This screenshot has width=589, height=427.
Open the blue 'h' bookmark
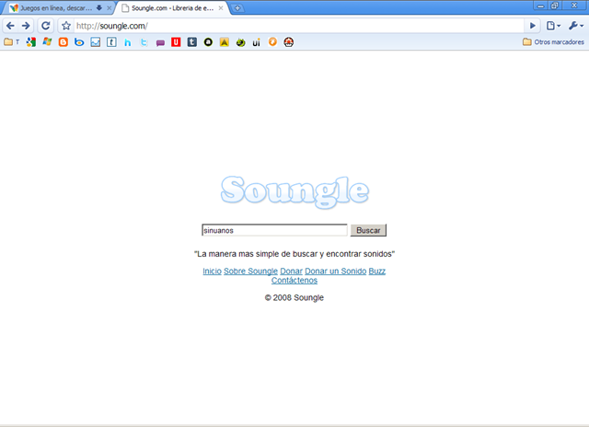click(128, 42)
